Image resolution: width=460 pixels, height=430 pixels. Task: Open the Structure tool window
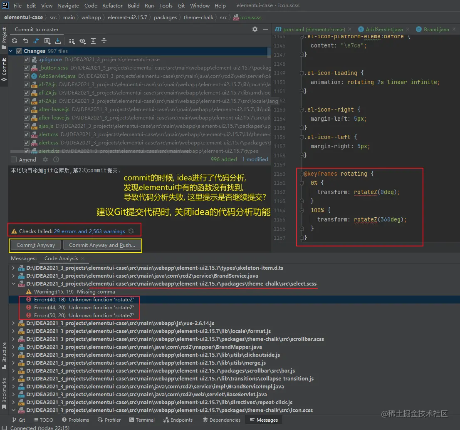tap(4, 355)
